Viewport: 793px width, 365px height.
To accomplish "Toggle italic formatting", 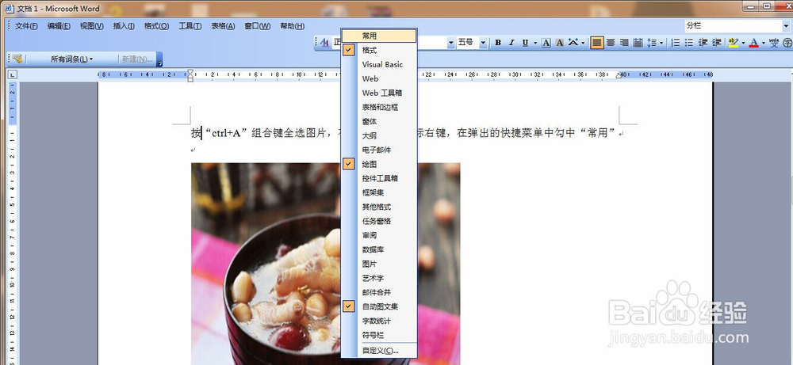I will [511, 43].
